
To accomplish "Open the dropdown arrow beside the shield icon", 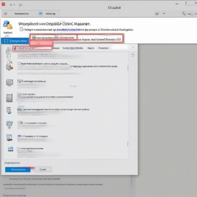I will pos(164,13).
